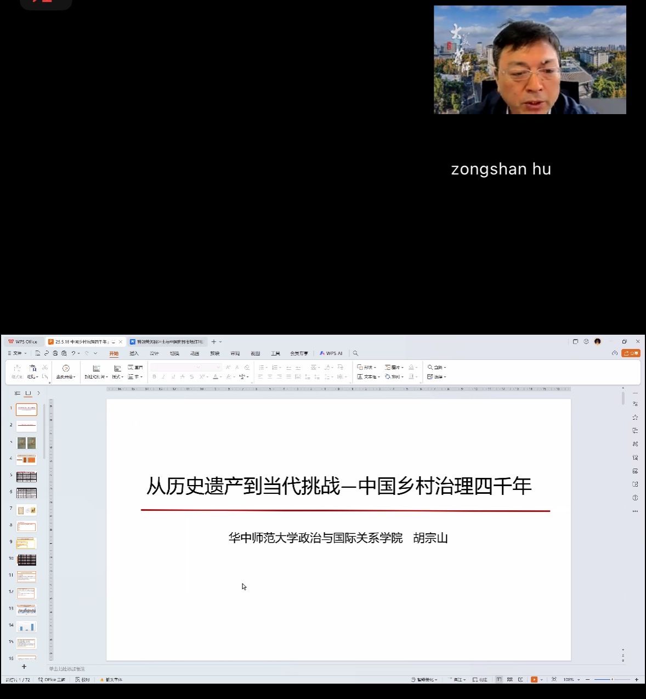Click the WPS AI button
Image resolution: width=646 pixels, height=699 pixels.
coord(331,353)
